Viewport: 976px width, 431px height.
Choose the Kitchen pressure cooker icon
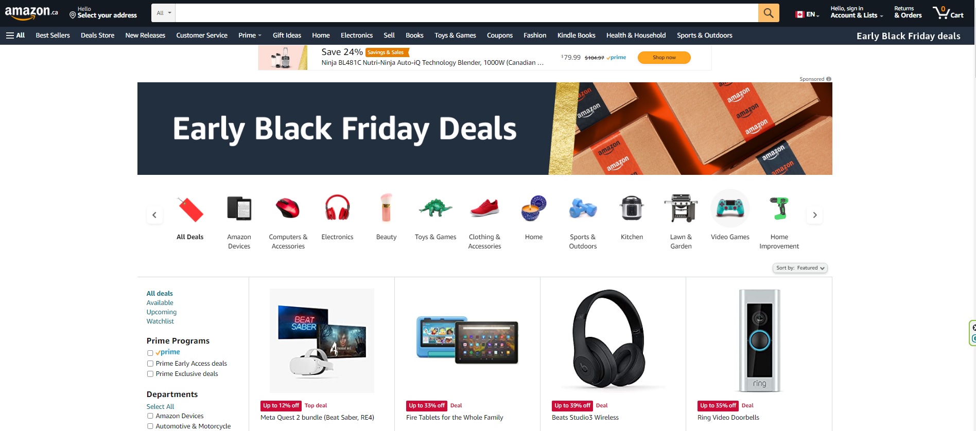632,208
